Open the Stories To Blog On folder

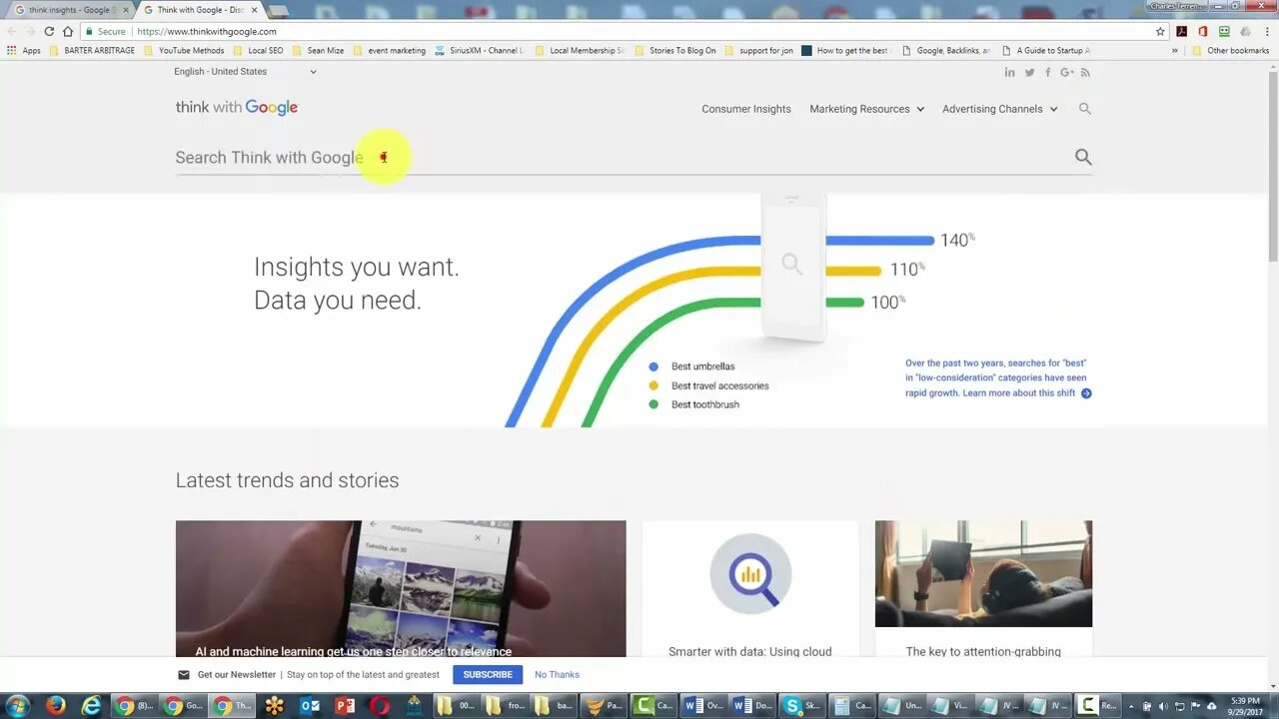coord(674,50)
